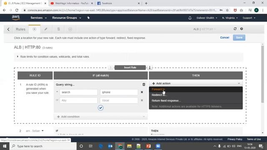Open the Services menu
267x150 pixels.
tap(38, 17)
